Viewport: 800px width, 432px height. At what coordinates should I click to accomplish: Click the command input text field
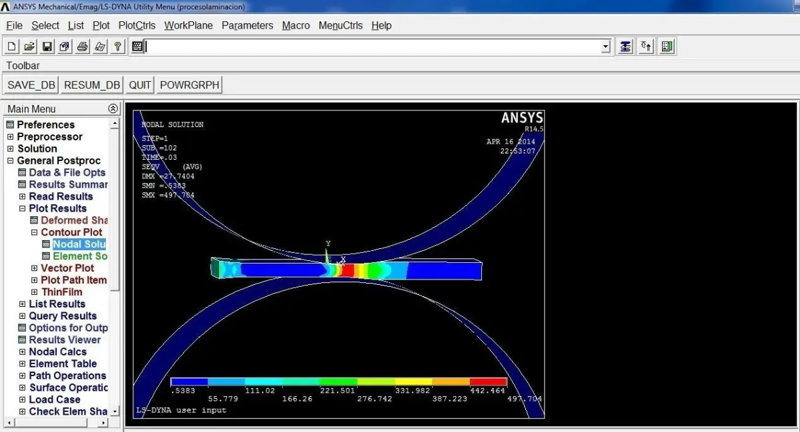(x=373, y=47)
